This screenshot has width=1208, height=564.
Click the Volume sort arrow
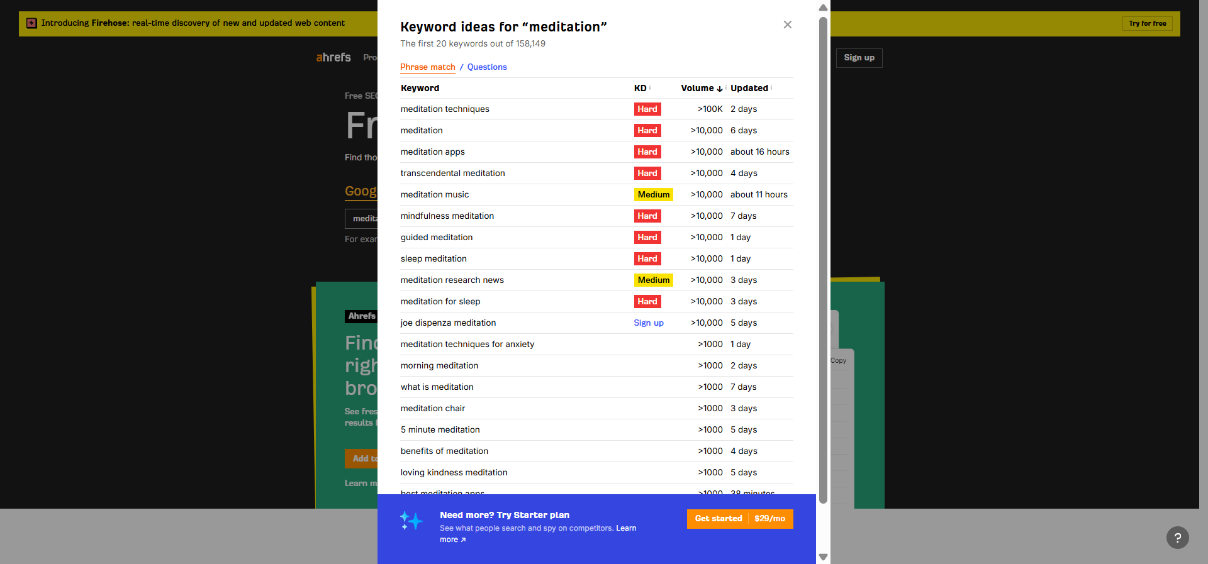(720, 89)
